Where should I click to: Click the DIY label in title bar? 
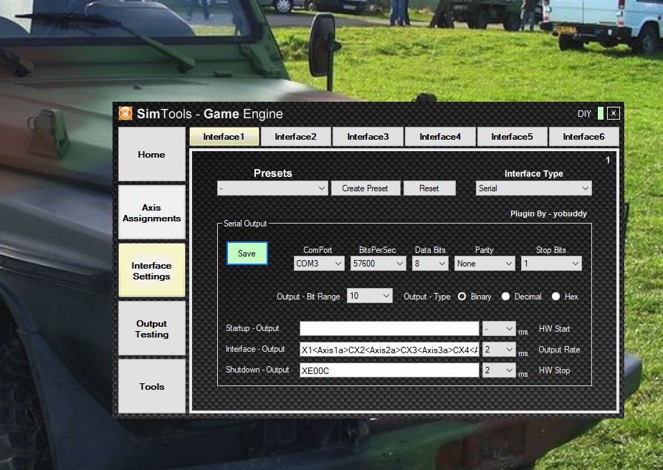[x=584, y=114]
